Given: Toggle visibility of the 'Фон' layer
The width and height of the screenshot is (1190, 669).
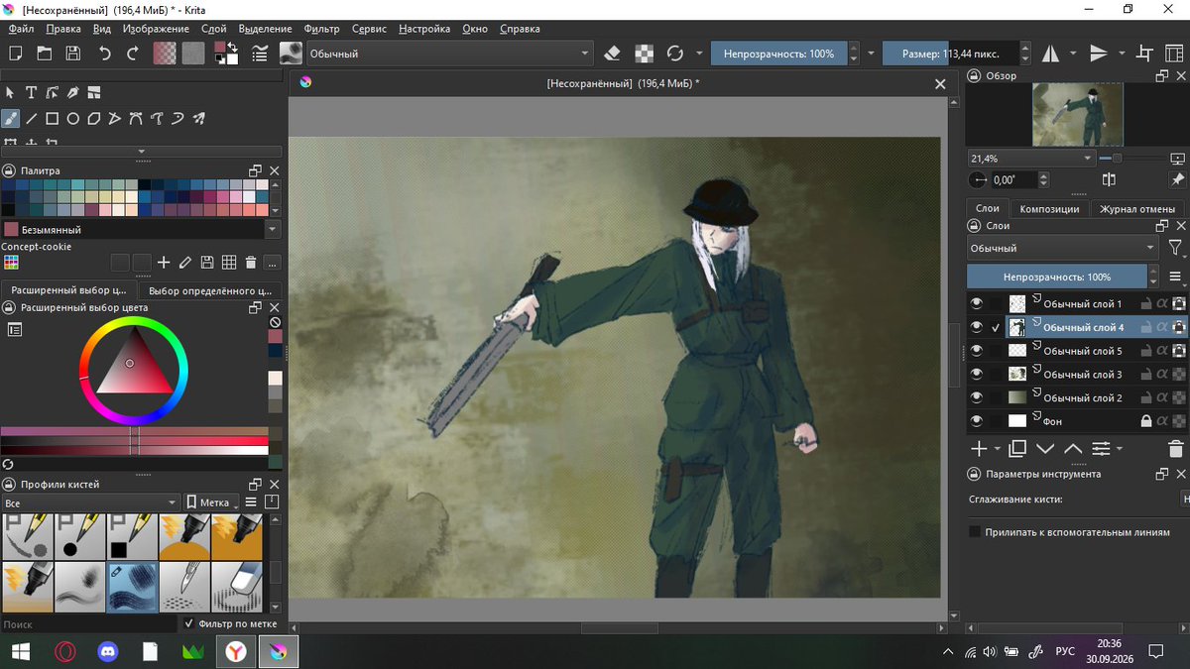Looking at the screenshot, I should (977, 421).
